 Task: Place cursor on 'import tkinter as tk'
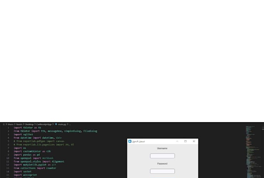pyautogui.click(x=27, y=128)
